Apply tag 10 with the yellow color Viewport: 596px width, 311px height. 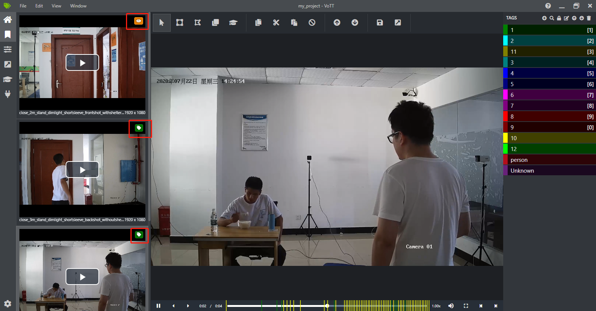tap(549, 138)
